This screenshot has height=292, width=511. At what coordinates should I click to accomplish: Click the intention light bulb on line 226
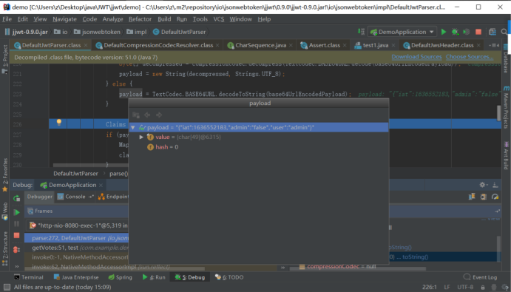(x=59, y=122)
